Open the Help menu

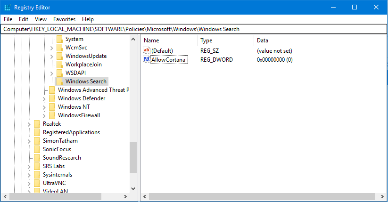88,19
